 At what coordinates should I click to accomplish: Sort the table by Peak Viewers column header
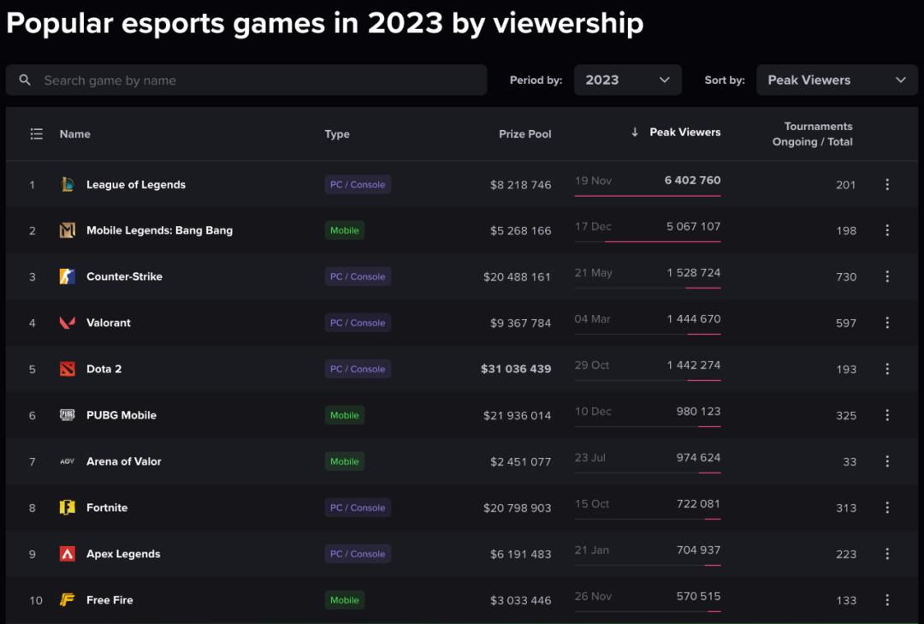pyautogui.click(x=684, y=132)
